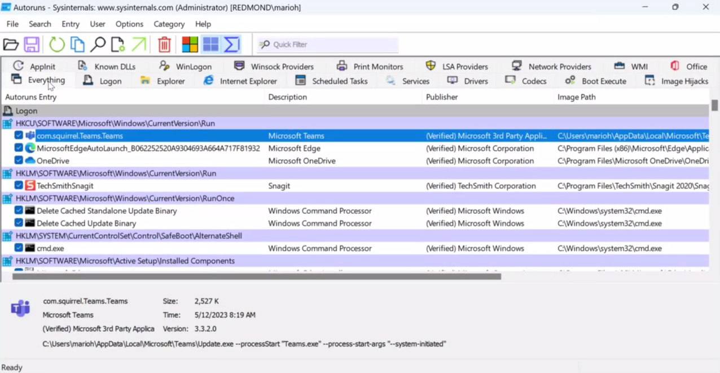The width and height of the screenshot is (720, 373).
Task: Switch to the Internet Explorer tab
Action: coord(240,81)
